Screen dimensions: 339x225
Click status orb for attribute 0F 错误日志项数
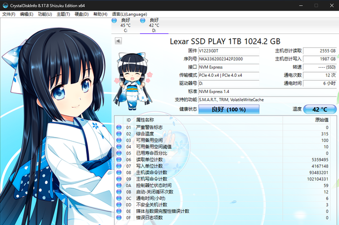pyautogui.click(x=119, y=218)
